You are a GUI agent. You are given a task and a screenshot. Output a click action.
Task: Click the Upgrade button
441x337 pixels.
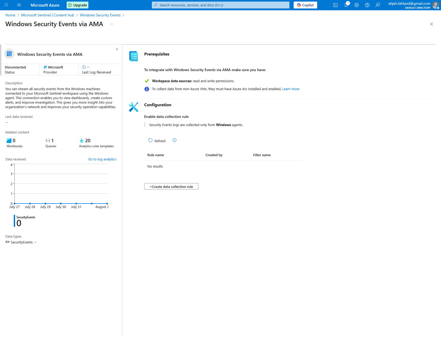pyautogui.click(x=78, y=5)
